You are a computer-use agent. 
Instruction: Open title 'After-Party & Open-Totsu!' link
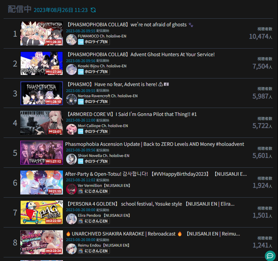pyautogui.click(x=156, y=174)
